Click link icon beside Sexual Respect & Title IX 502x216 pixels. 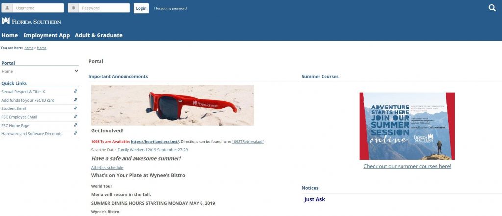[75, 91]
